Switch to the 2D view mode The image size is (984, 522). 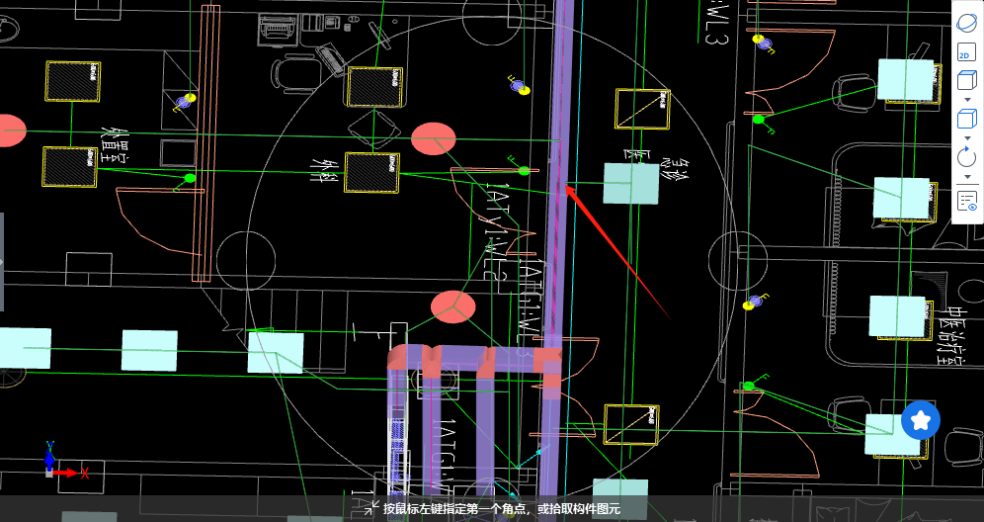[966, 54]
